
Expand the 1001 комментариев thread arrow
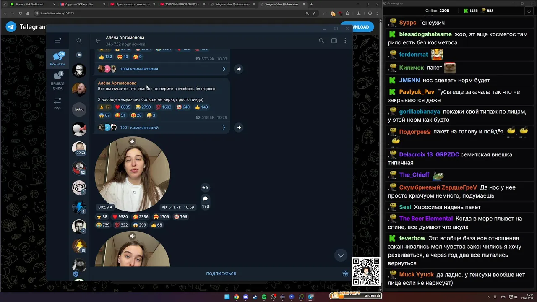click(x=224, y=128)
